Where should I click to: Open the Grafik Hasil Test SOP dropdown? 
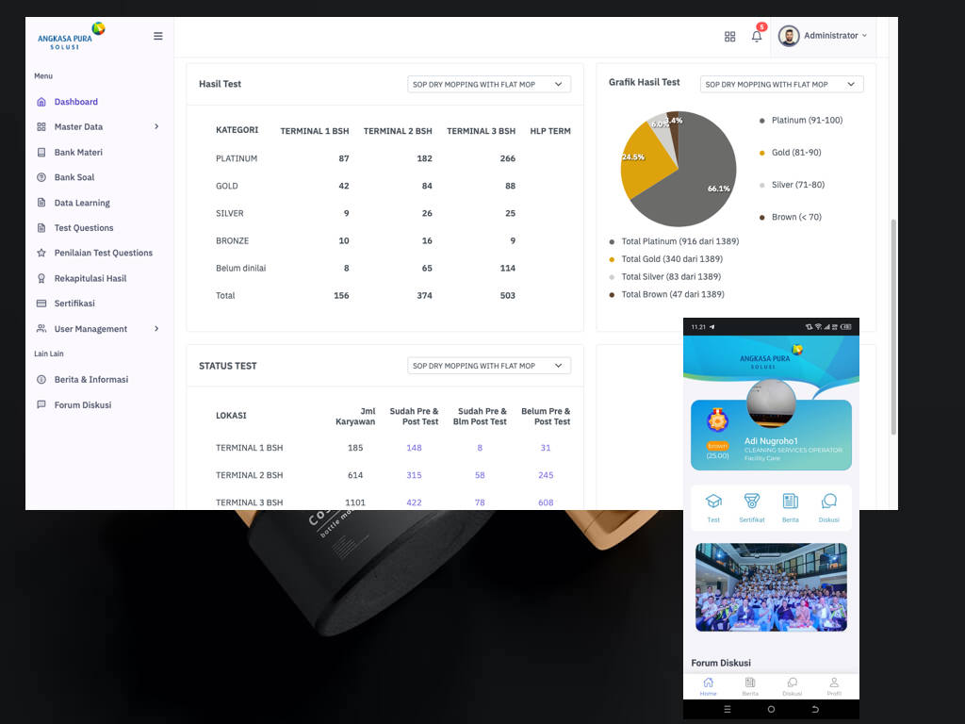pos(781,84)
